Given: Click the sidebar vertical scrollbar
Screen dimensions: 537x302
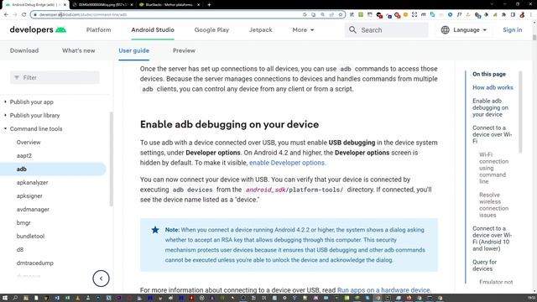Looking at the screenshot, I should coord(111,159).
